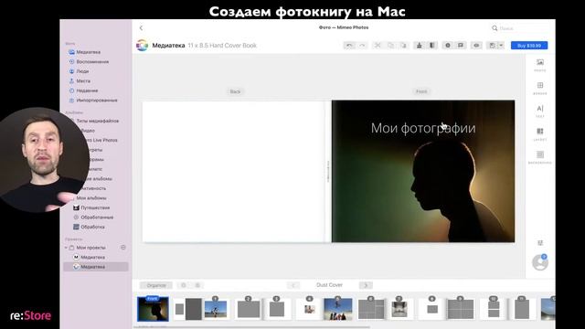Open the Layout panel in the right sidebar

[x=540, y=134]
